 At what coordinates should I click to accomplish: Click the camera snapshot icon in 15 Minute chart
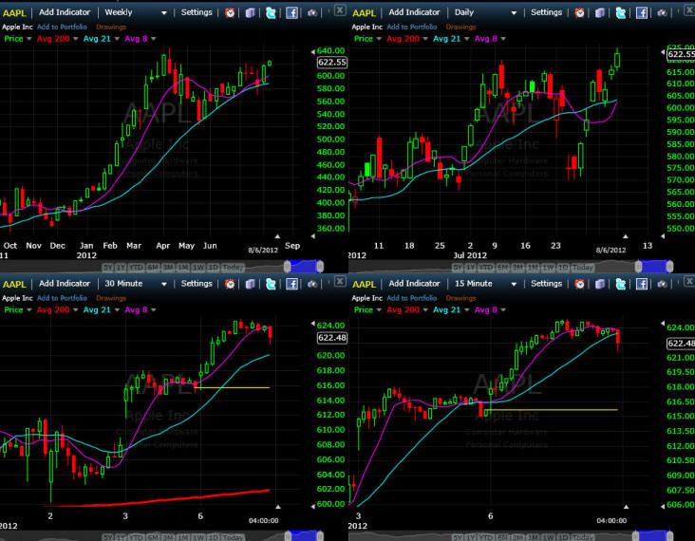coord(662,284)
